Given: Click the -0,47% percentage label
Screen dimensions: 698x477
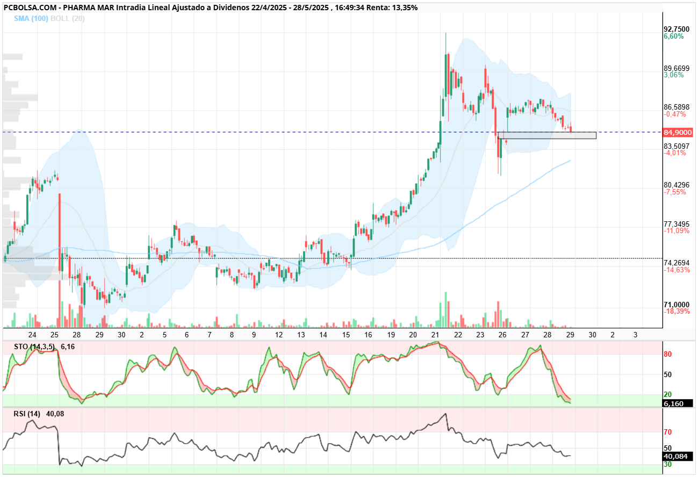Looking at the screenshot, I should click(675, 114).
